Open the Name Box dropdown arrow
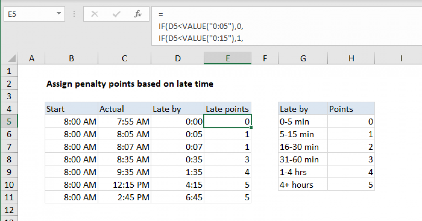This screenshot has height=221, width=422. [58, 14]
